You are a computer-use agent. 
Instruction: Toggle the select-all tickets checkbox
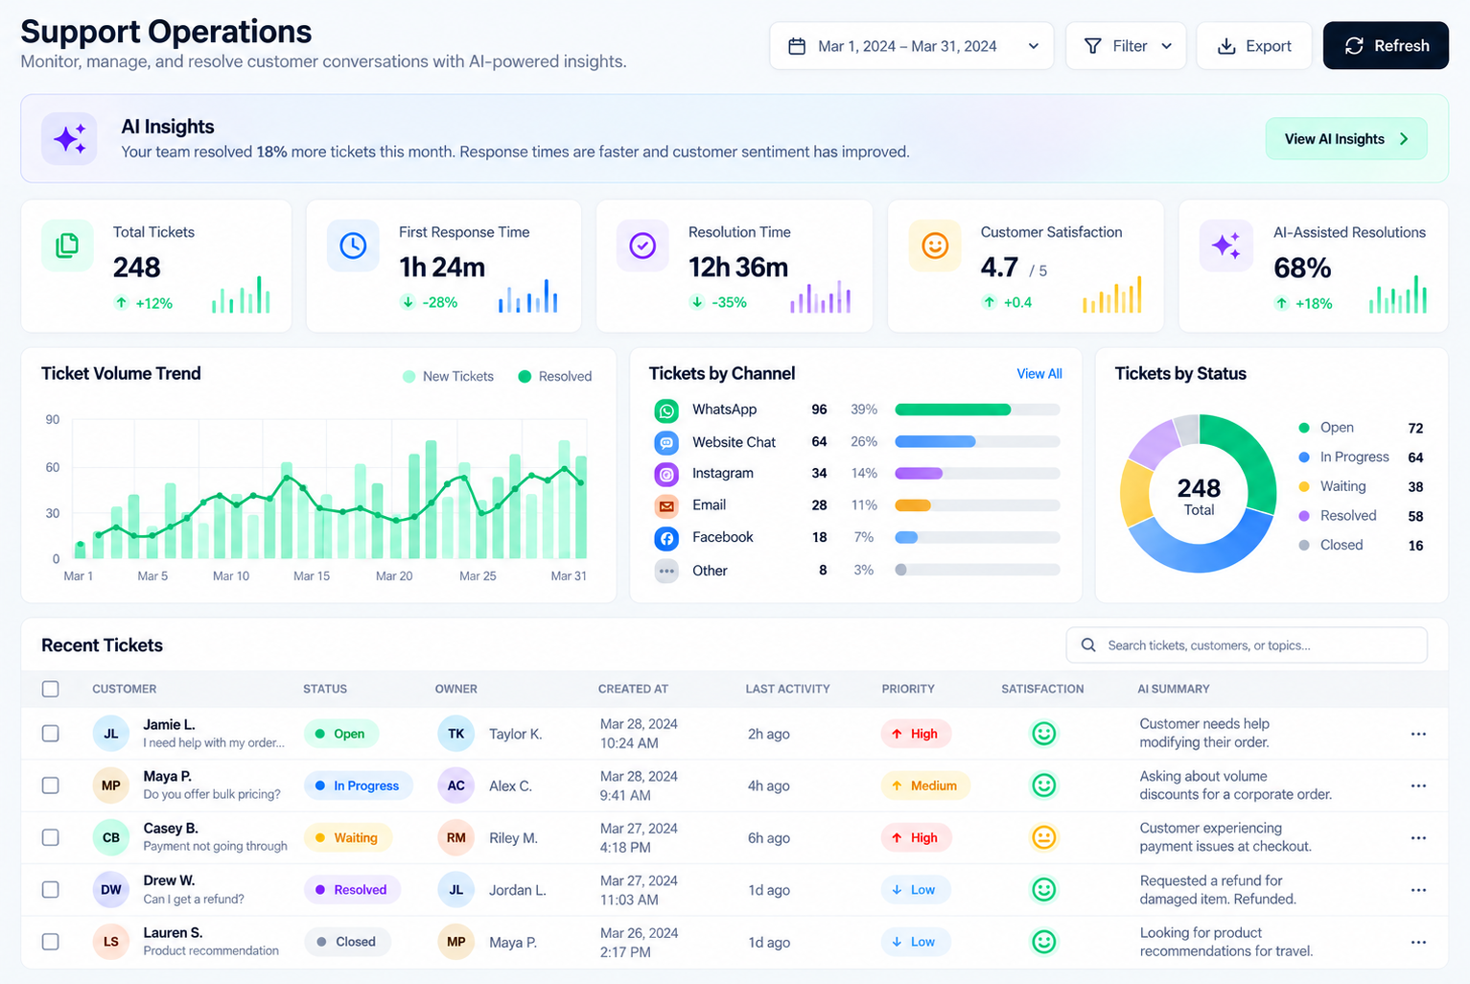(51, 689)
